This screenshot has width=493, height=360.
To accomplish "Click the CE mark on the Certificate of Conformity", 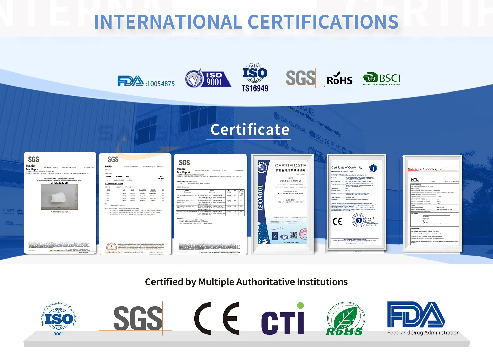I will click(x=337, y=221).
